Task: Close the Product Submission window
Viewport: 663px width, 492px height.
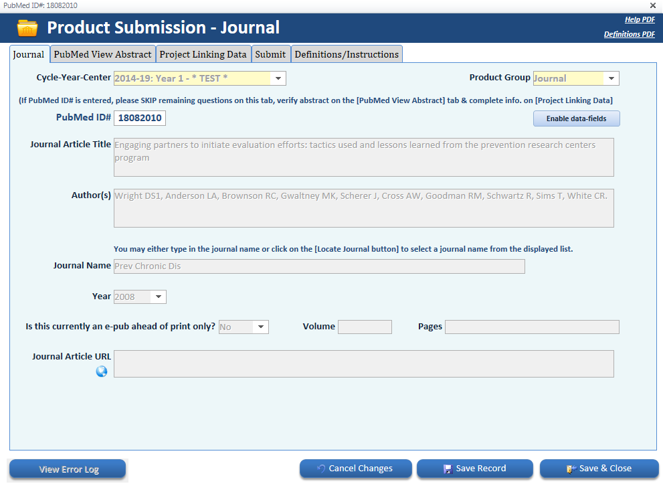Action: 653,5
